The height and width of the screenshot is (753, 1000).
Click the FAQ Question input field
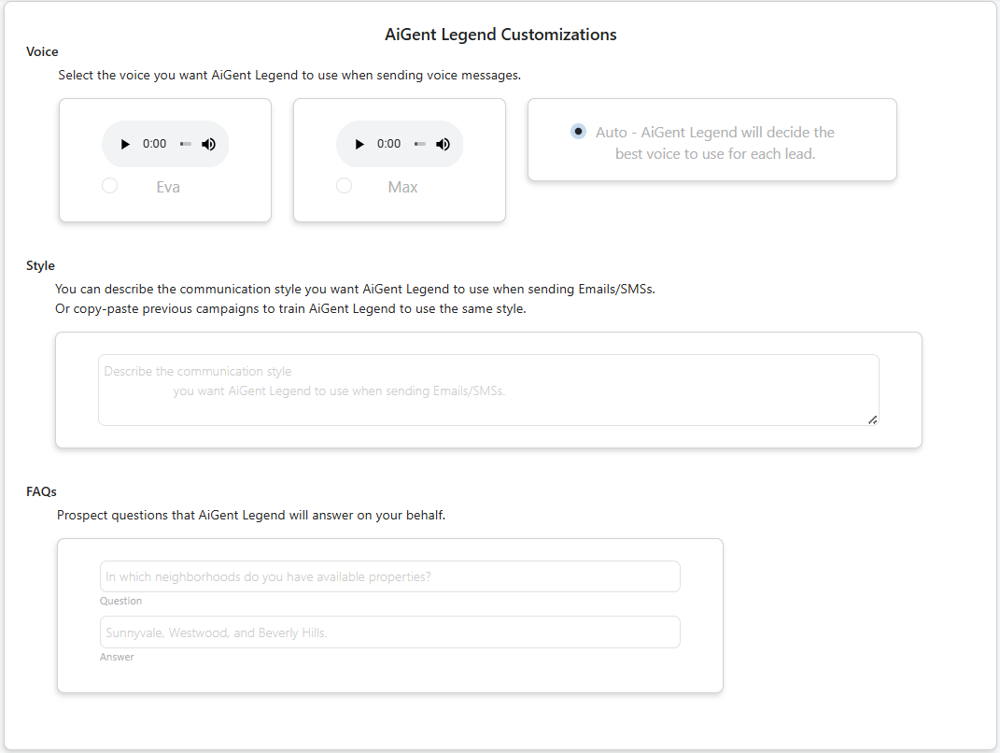tap(389, 576)
